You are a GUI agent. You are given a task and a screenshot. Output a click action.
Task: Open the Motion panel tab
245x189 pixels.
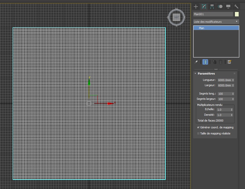point(220,7)
